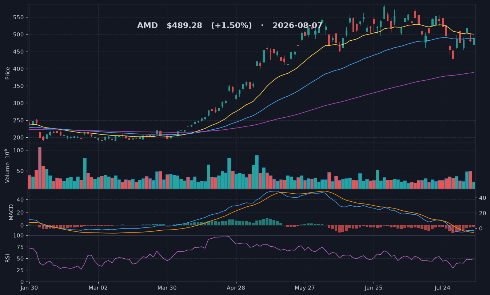Click the last candlestick on the price chart

point(474,41)
